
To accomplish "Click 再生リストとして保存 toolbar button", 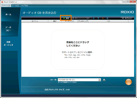I will [81, 18].
